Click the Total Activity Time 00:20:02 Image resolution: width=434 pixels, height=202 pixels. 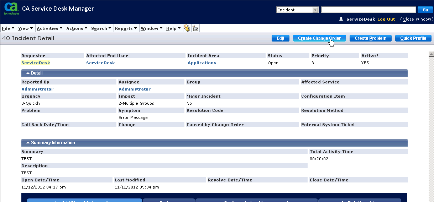(319, 159)
